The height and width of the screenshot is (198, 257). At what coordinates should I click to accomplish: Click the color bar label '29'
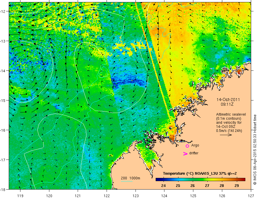click(x=237, y=185)
